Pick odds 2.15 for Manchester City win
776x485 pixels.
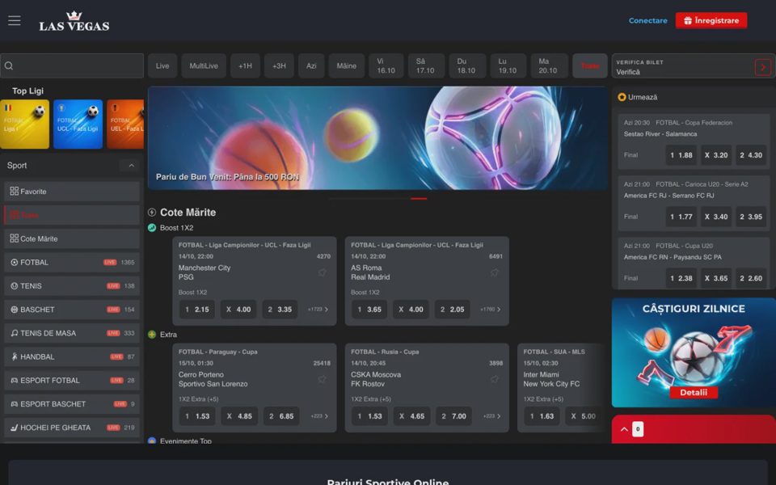[x=197, y=310]
